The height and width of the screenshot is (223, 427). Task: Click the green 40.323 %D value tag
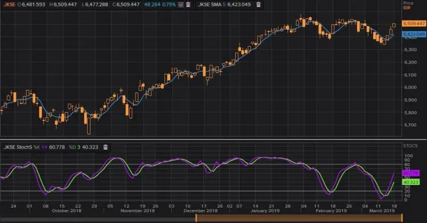tap(410, 182)
